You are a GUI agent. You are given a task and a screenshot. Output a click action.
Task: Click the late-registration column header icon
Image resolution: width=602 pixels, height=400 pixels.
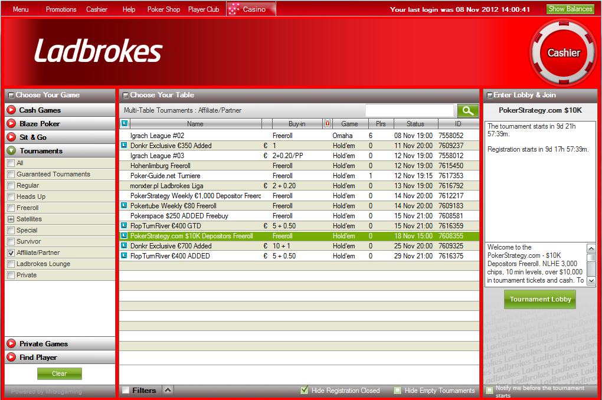click(x=125, y=124)
